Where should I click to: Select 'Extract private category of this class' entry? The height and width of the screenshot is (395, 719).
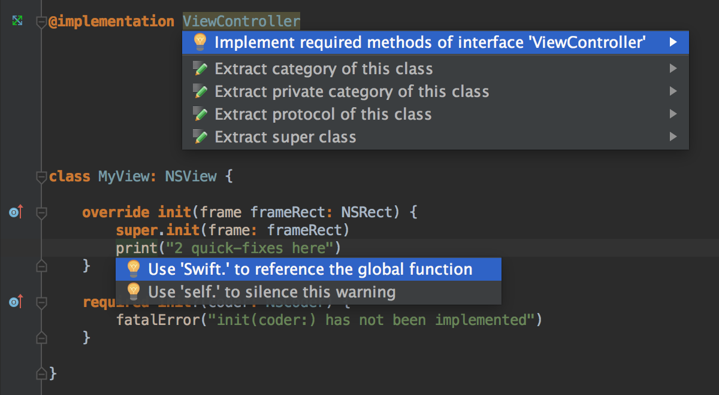click(352, 92)
